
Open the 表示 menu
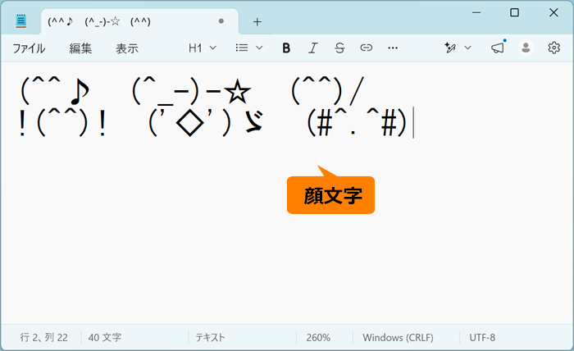click(127, 48)
